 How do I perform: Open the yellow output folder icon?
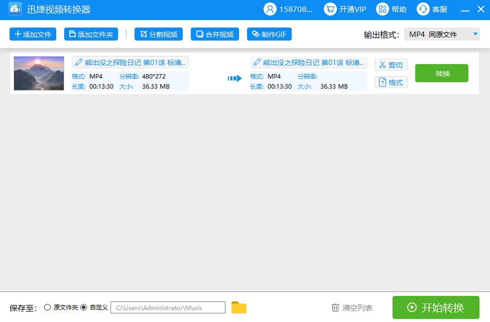(238, 307)
